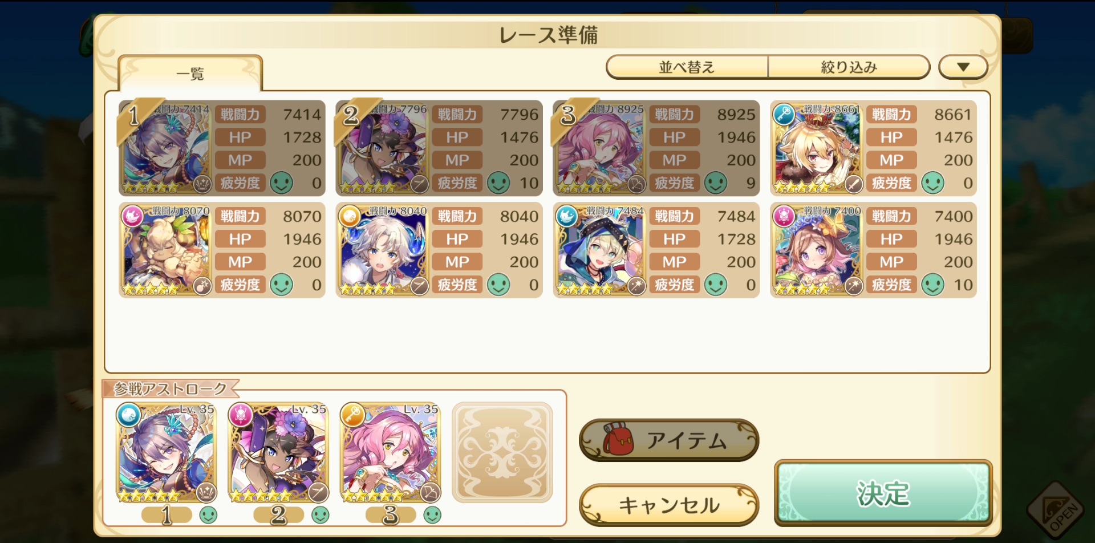
Task: Click the blue key attribute icon on the 8661 card
Action: point(784,114)
